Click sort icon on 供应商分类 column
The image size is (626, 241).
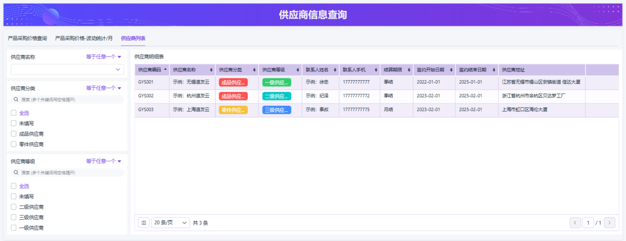coord(254,70)
